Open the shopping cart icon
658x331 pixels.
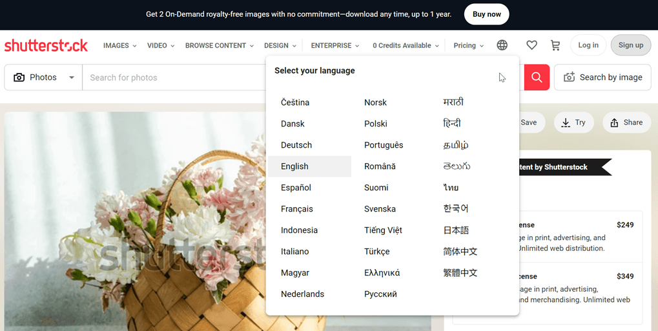555,45
